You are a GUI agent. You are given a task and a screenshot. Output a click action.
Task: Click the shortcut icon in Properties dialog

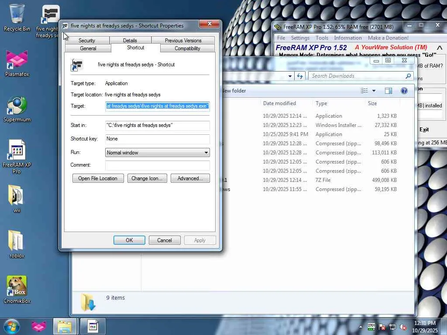click(x=77, y=65)
